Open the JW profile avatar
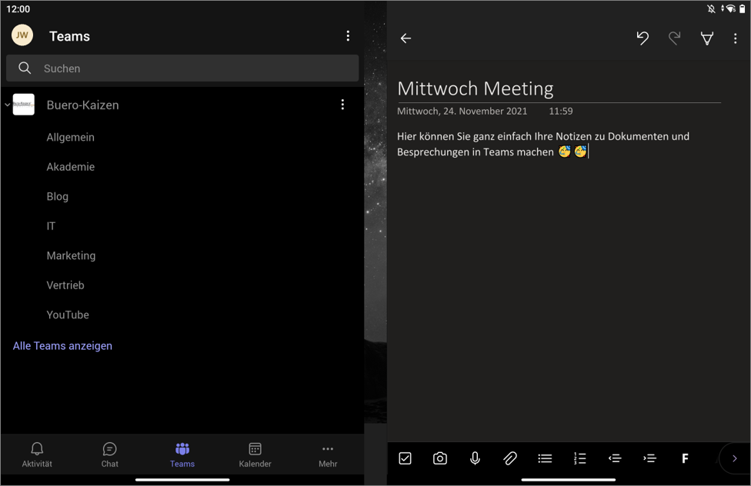This screenshot has width=751, height=486. click(x=22, y=35)
